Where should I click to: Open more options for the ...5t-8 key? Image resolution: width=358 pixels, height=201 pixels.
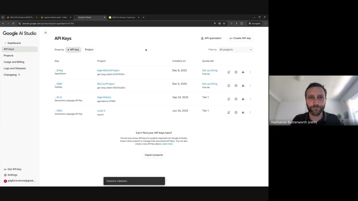click(x=250, y=99)
